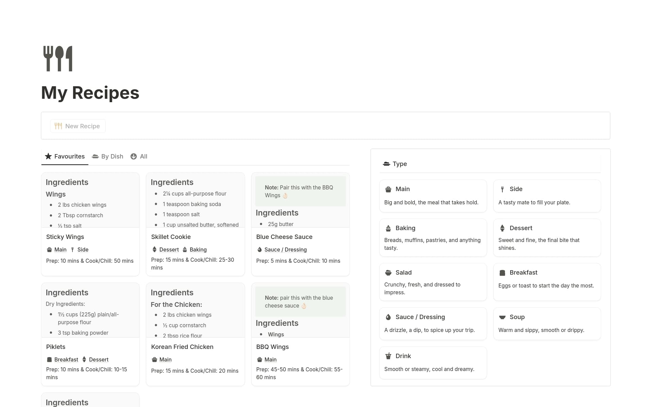This screenshot has width=653, height=407.
Task: Click the Dessert tag on Skillet Cookie
Action: pos(169,249)
